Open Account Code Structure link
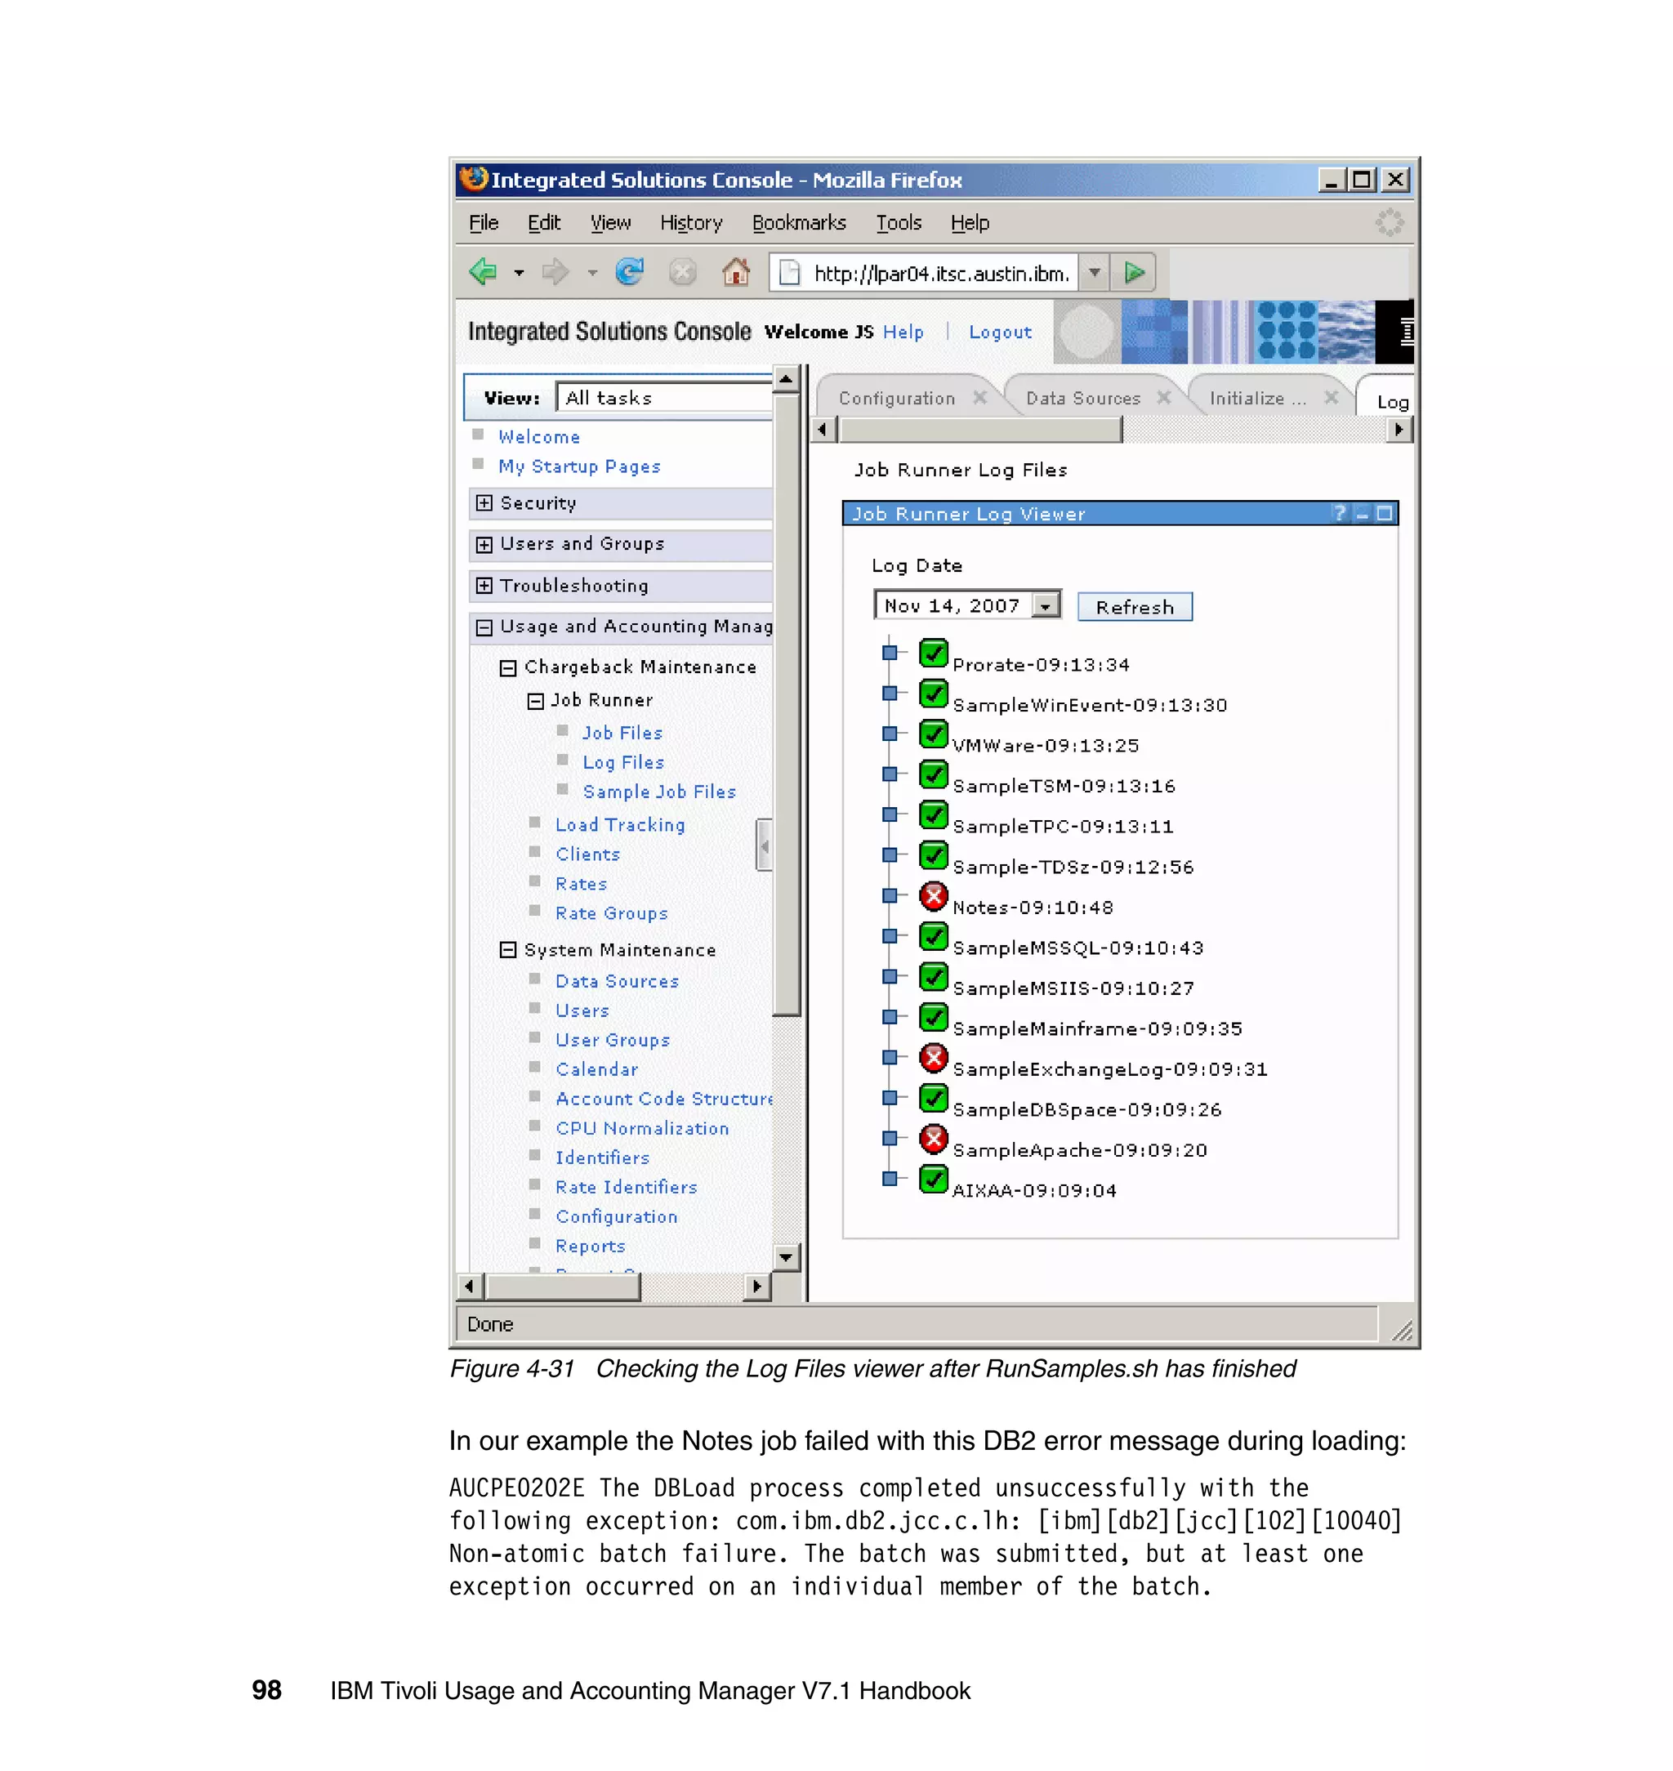Viewport: 1673px width, 1771px height. 663,1099
